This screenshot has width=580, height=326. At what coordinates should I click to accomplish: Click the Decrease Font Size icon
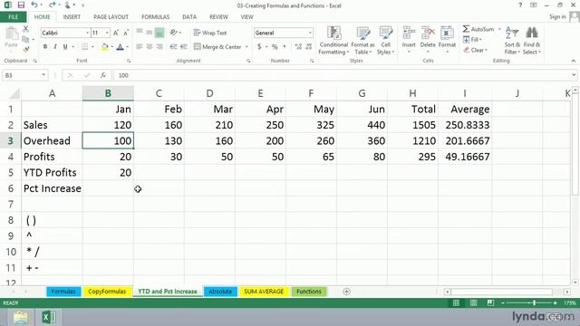[126, 33]
